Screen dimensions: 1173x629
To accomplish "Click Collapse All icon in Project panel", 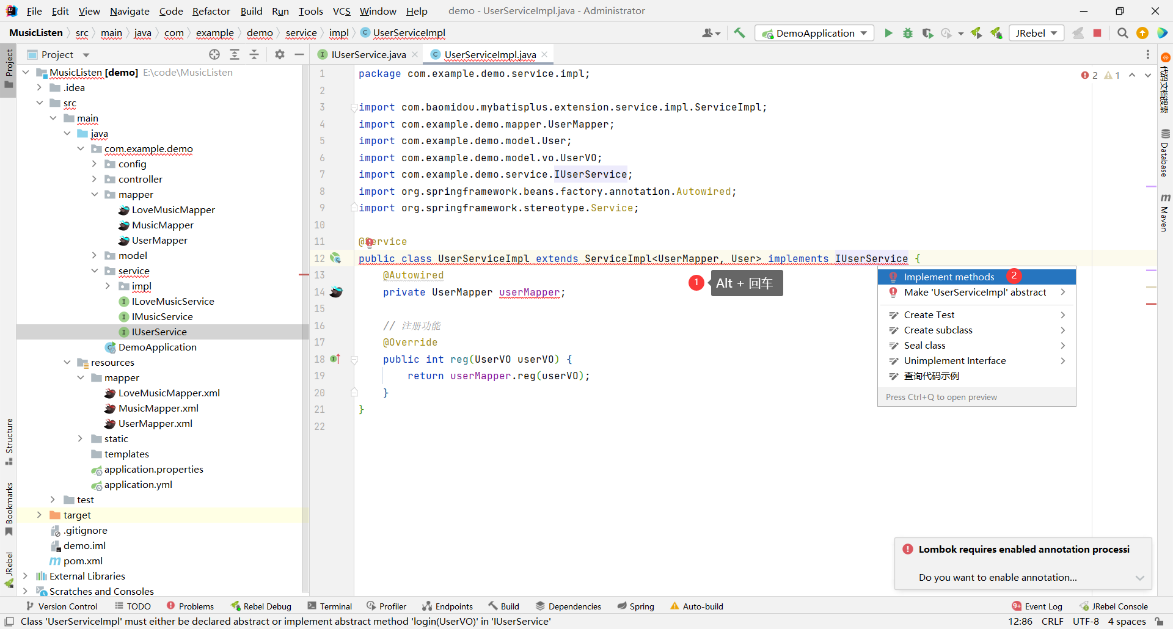I will tap(254, 54).
